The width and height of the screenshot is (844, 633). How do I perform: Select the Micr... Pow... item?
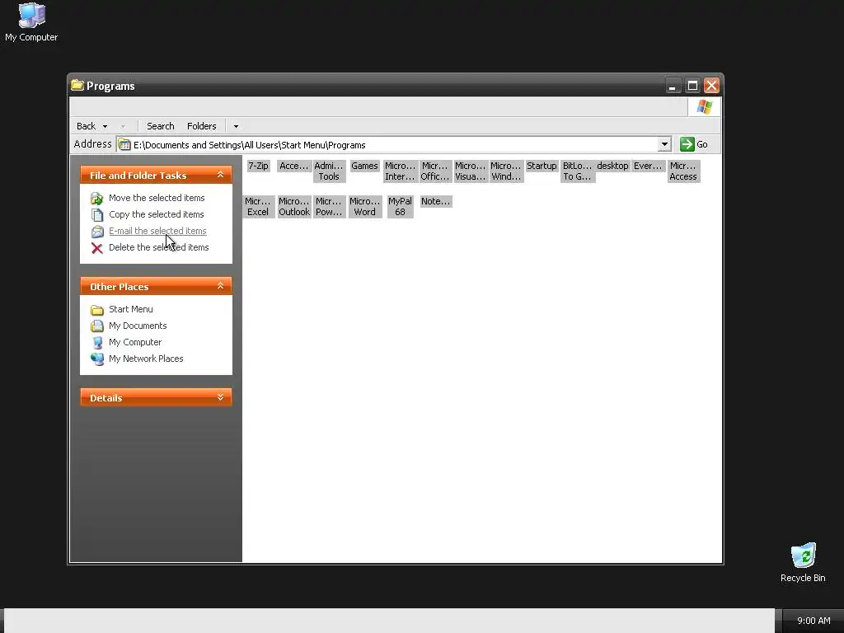coord(328,207)
